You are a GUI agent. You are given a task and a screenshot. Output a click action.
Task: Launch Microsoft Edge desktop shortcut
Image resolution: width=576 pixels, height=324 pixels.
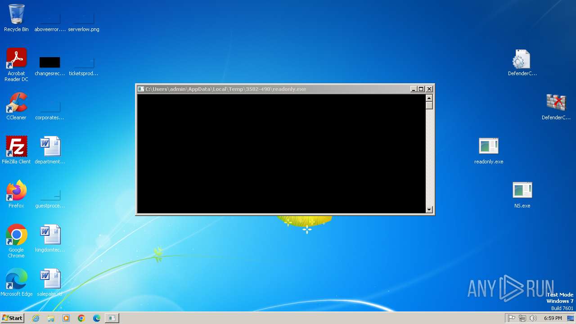click(16, 283)
